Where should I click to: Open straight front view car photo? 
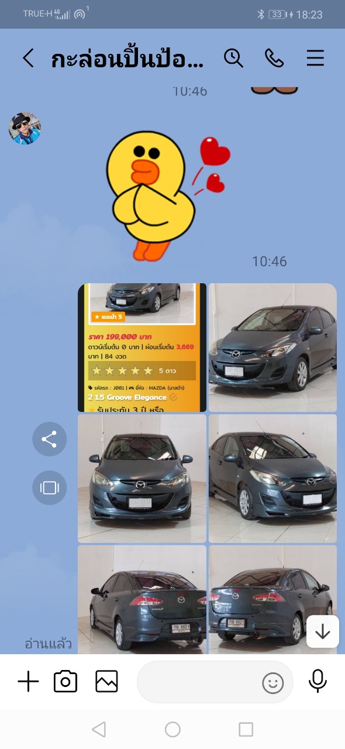tap(142, 479)
